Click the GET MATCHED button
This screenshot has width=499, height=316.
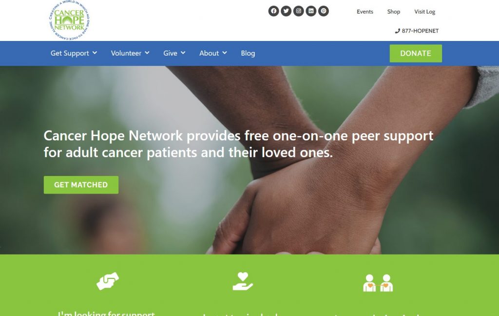pos(81,185)
